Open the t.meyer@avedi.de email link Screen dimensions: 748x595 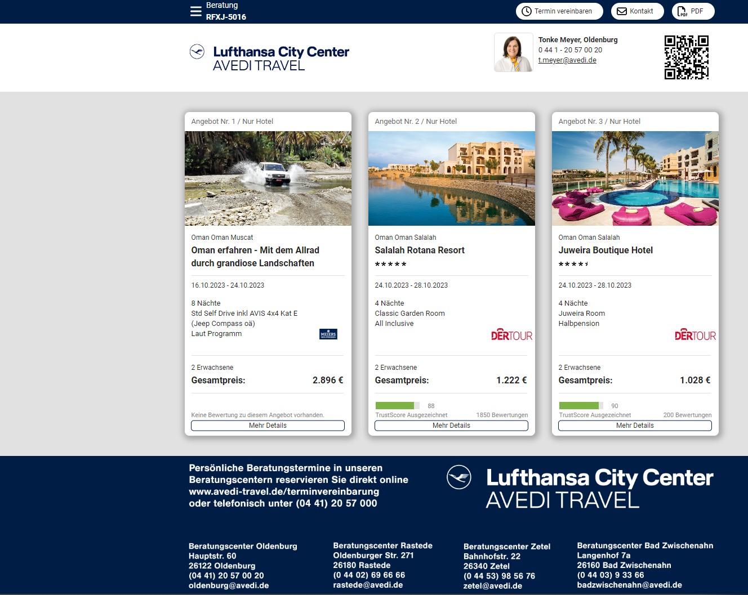pyautogui.click(x=567, y=60)
